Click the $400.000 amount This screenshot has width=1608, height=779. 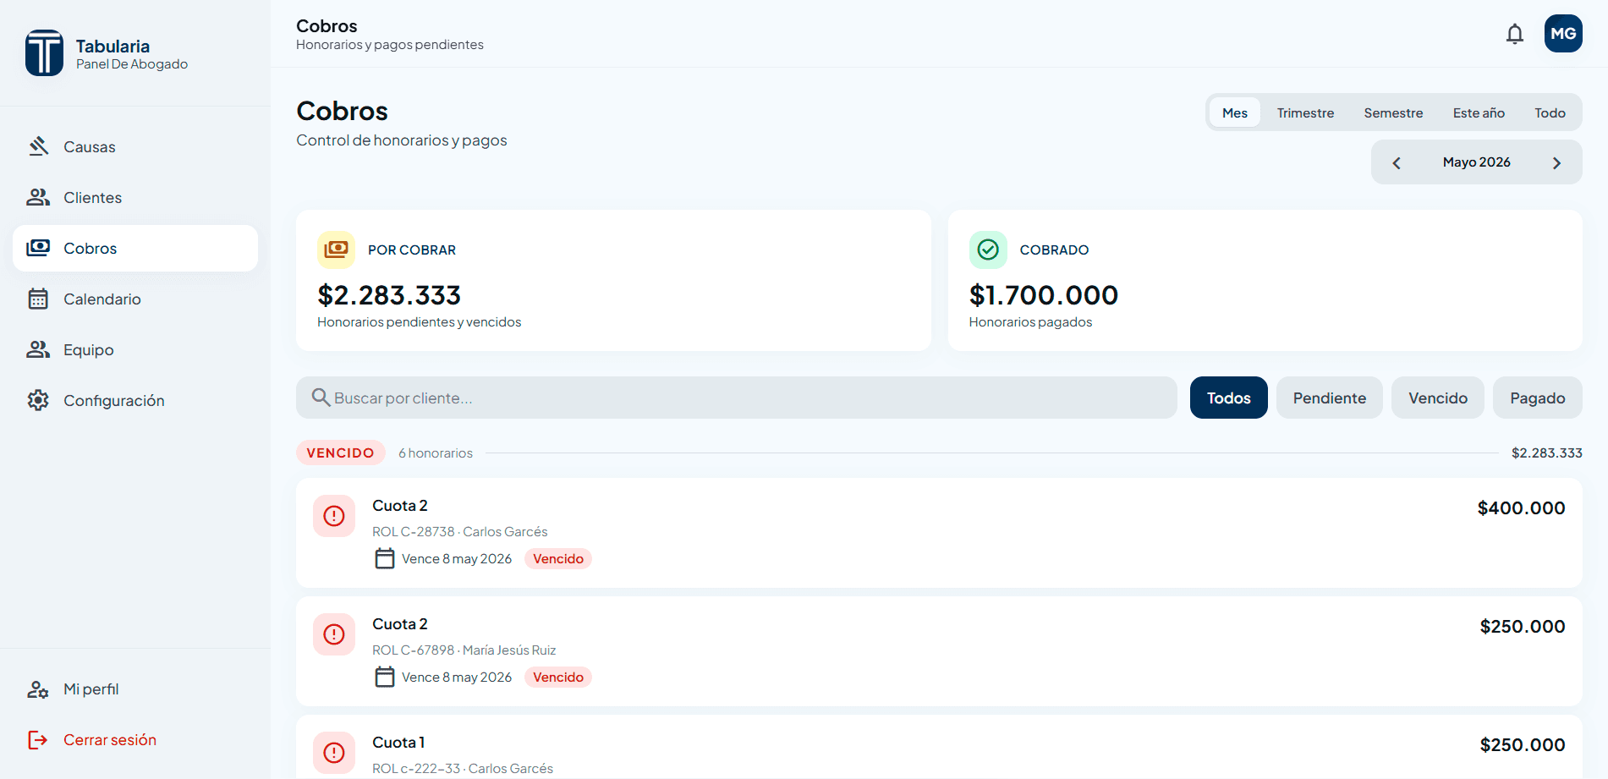1521,508
